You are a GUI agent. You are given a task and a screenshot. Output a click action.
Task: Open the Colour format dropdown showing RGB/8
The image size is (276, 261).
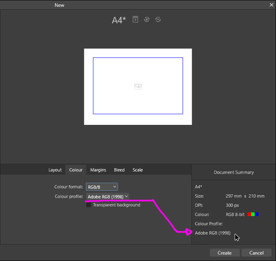[102, 187]
